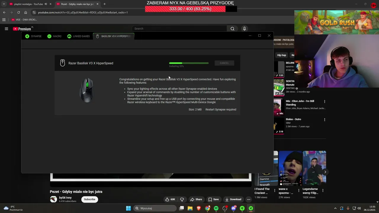Image resolution: width=379 pixels, height=213 pixels.
Task: Open the Białas - Outro title
Action: pos(293,119)
